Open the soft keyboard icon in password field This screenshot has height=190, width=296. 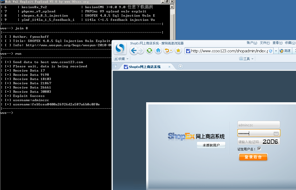[x=276, y=134]
